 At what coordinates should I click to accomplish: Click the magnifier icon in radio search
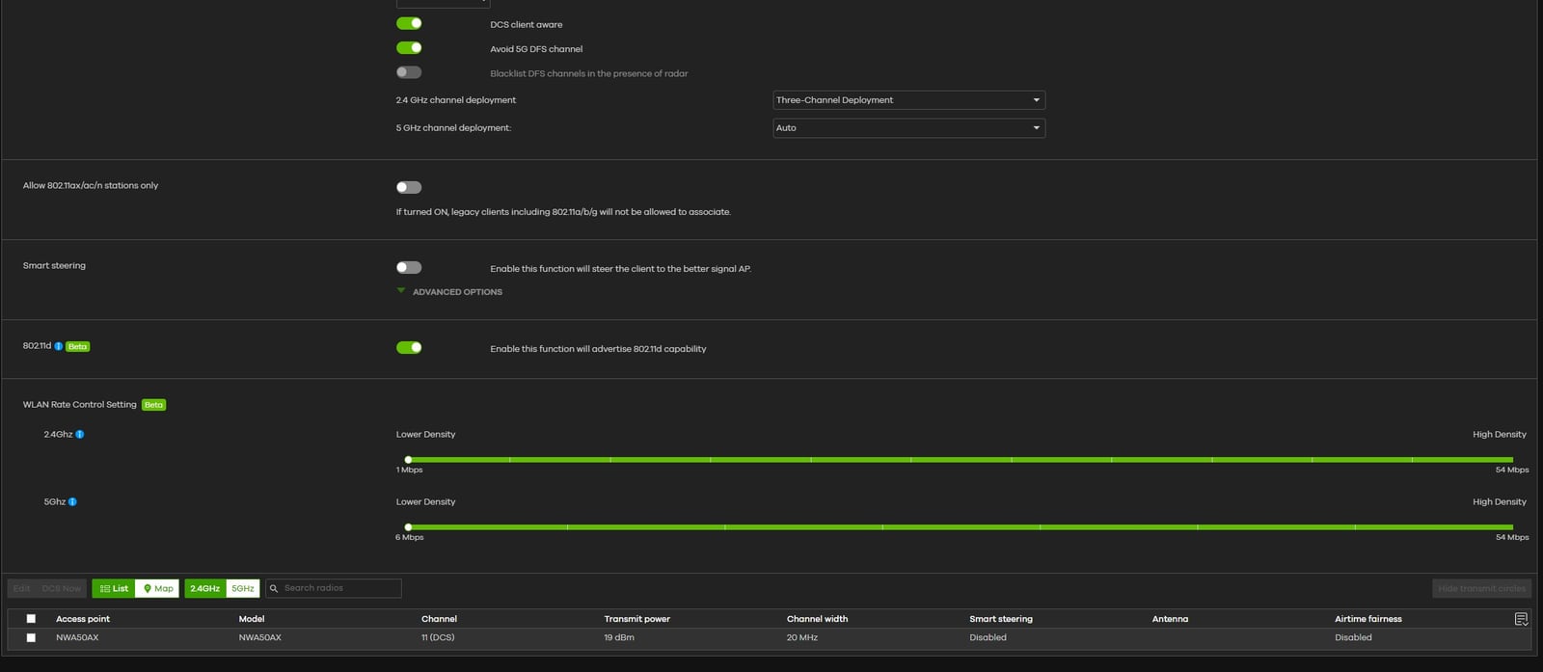click(274, 588)
